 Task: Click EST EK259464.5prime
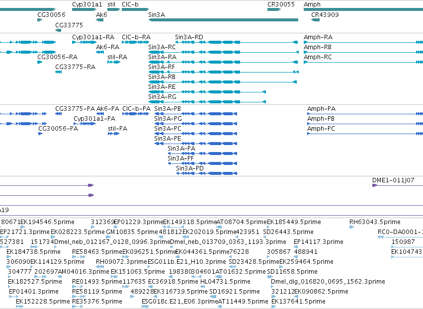[x=306, y=261]
